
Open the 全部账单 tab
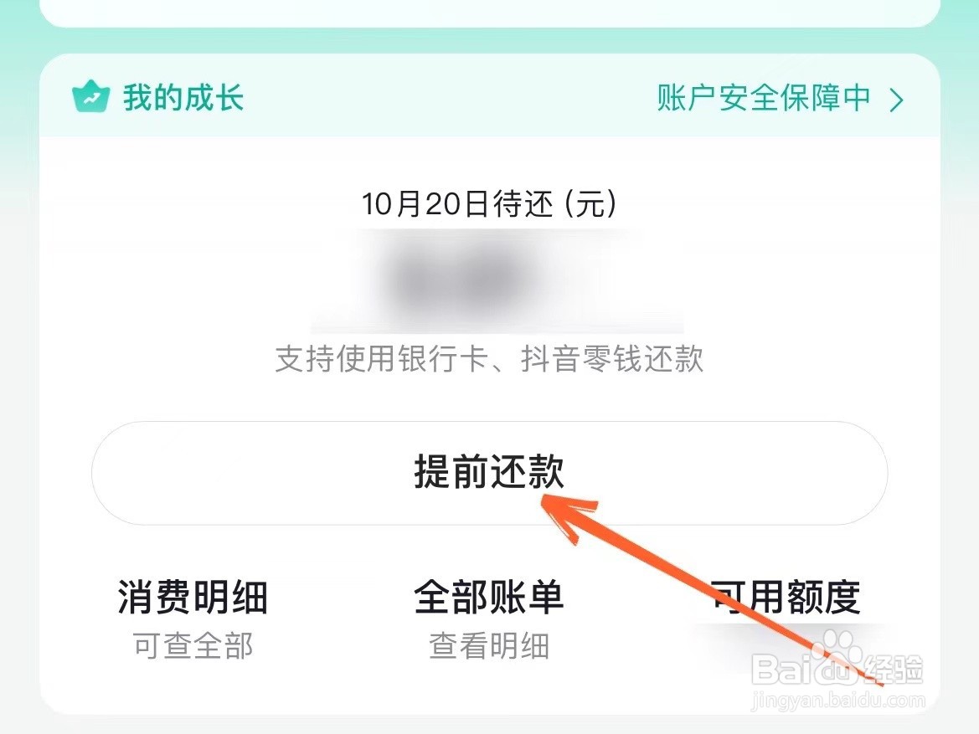pos(489,597)
